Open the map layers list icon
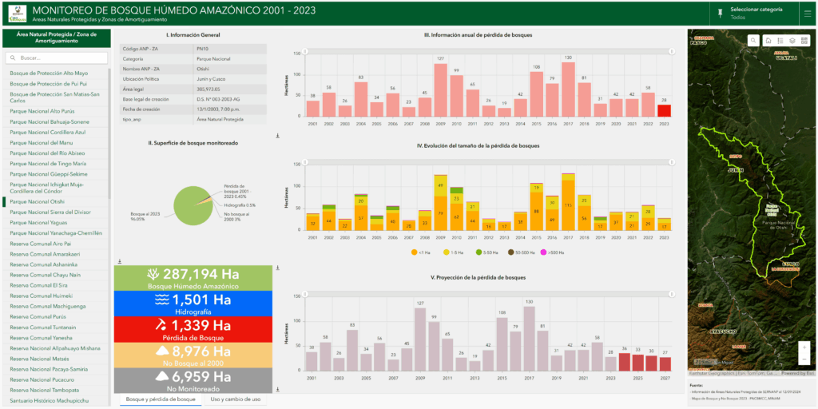This screenshot has width=818, height=409. click(792, 40)
